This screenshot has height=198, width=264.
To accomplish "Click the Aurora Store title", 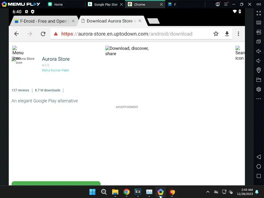I will (56, 59).
